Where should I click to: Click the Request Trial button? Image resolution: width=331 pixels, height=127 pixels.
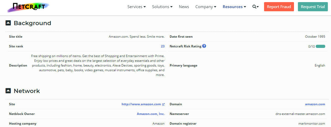[x=313, y=7]
